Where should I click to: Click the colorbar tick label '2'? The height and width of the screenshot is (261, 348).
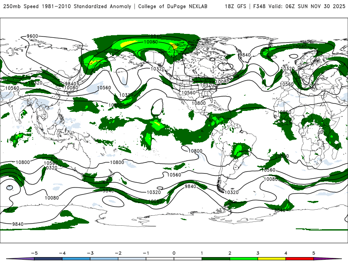click(230, 253)
